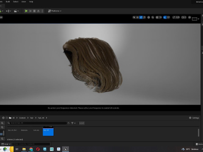Toggle the Level filter chip
This screenshot has width=203, height=152.
[82, 123]
